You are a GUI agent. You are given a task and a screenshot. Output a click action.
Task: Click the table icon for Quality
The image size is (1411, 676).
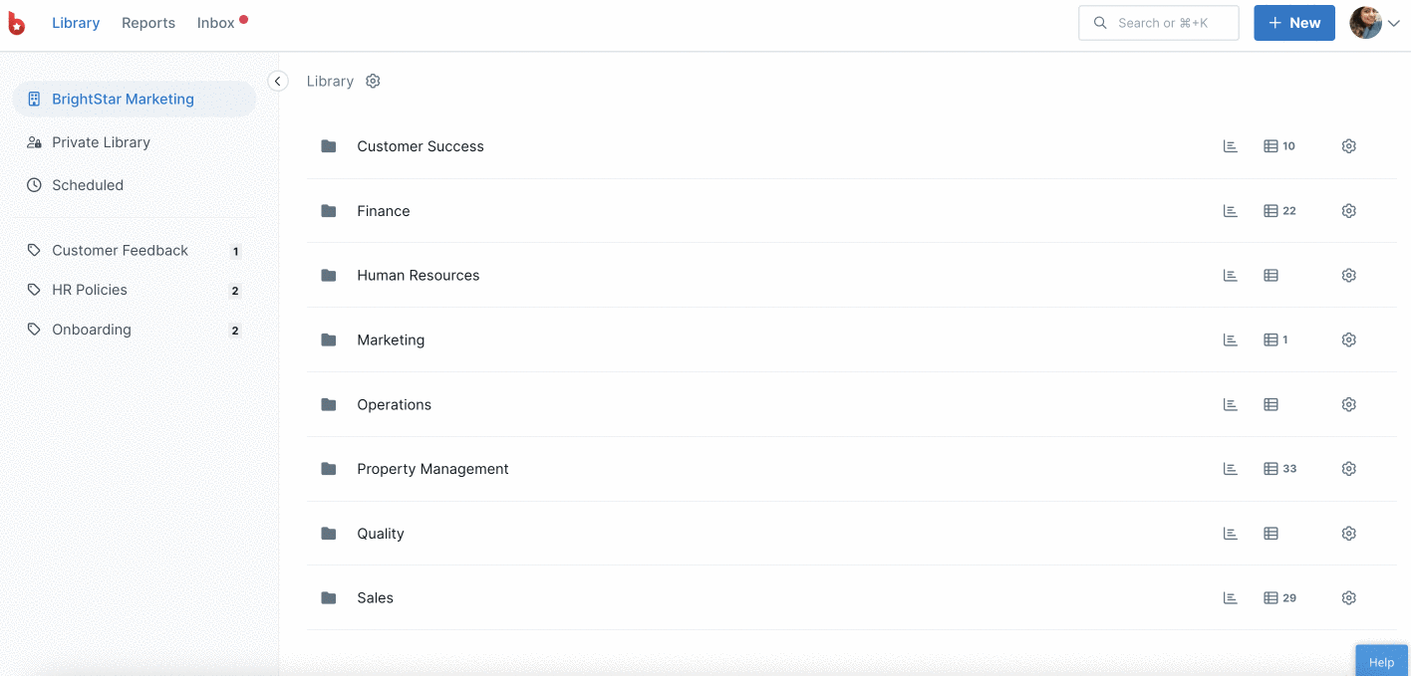(1270, 534)
